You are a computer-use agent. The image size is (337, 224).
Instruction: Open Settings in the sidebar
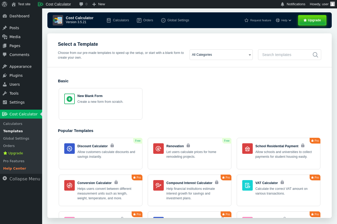click(x=21, y=102)
